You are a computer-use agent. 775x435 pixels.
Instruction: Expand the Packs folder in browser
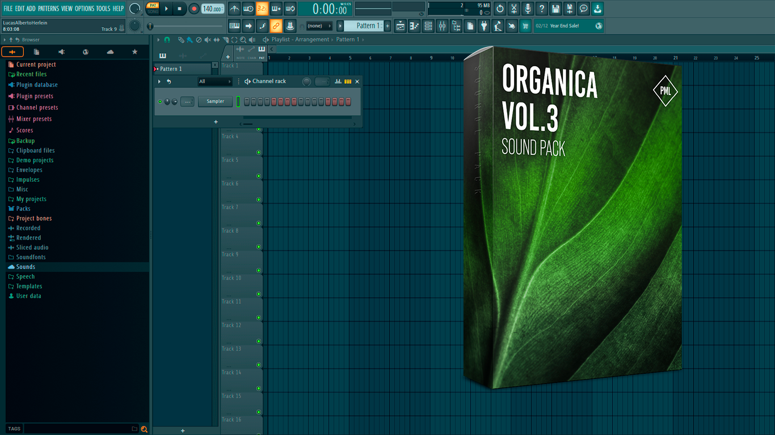tap(23, 208)
